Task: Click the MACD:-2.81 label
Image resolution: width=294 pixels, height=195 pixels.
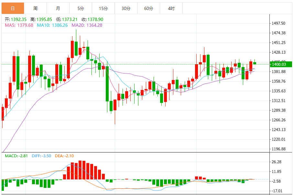Action: click(16, 156)
